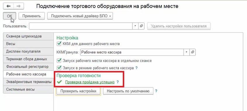Run Проверить настройки

(x=78, y=91)
